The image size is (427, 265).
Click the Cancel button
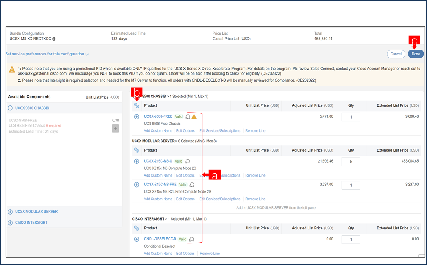396,54
